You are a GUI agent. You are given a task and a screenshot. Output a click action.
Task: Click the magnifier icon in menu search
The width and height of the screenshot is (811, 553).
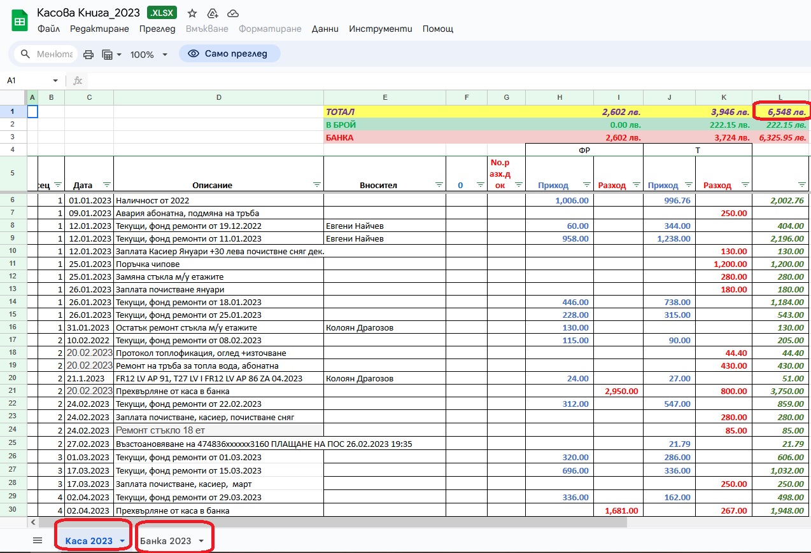pyautogui.click(x=26, y=54)
